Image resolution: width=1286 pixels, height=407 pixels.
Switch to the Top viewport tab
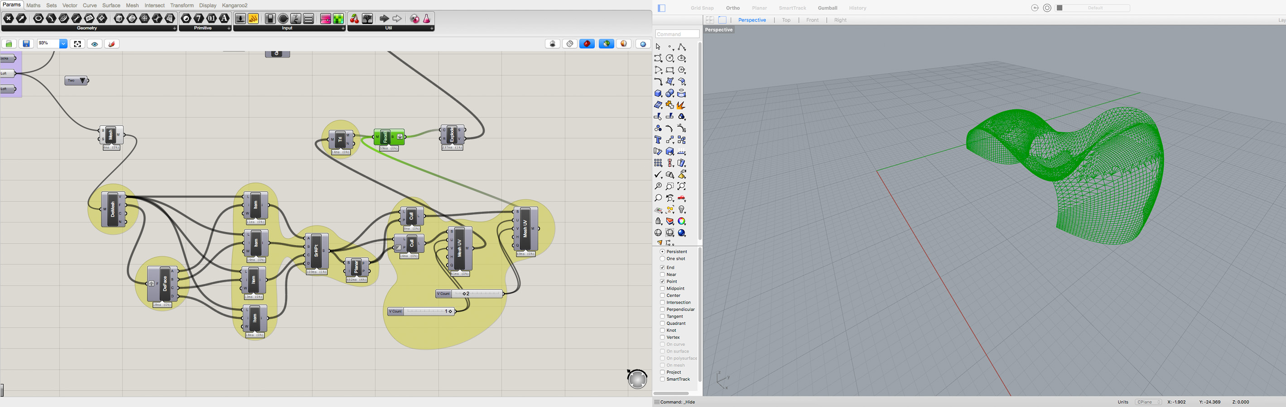pyautogui.click(x=786, y=20)
